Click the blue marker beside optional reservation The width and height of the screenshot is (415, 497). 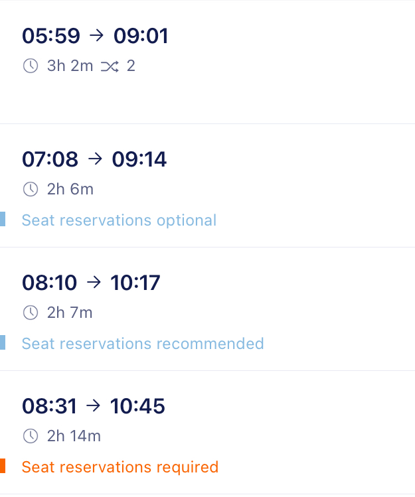[3, 219]
